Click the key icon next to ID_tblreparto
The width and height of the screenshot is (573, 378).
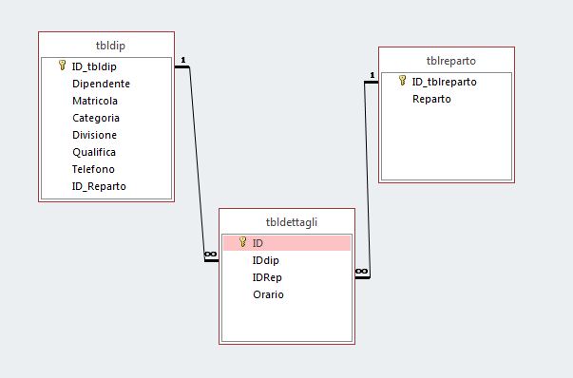[402, 81]
